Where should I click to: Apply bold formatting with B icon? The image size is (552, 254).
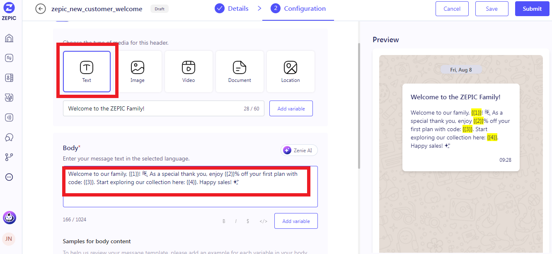coord(224,221)
